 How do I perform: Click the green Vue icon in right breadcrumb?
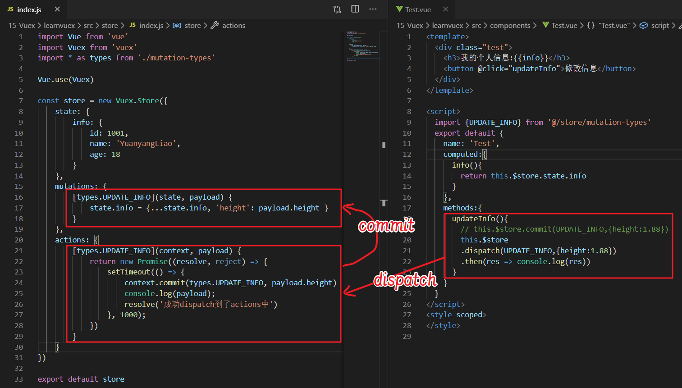coord(546,25)
